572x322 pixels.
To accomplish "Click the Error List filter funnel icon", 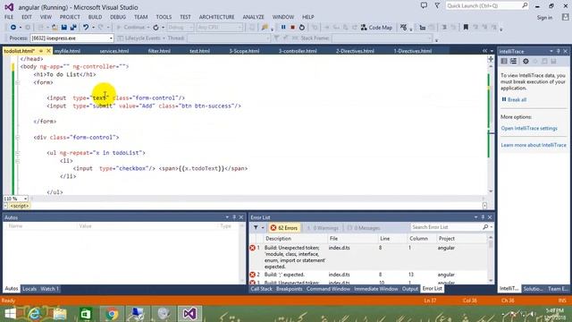I will point(256,227).
